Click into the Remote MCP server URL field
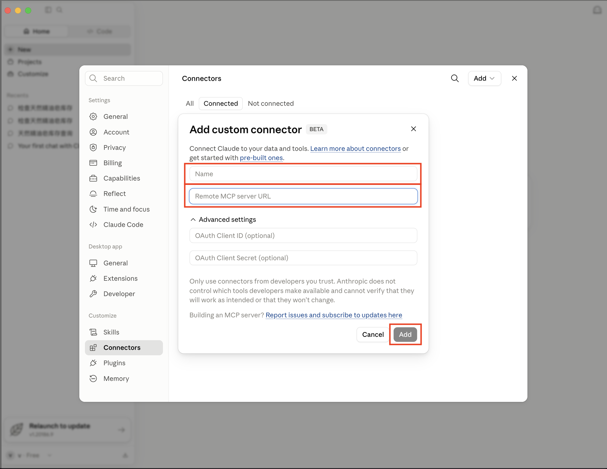Image resolution: width=607 pixels, height=469 pixels. coord(303,196)
